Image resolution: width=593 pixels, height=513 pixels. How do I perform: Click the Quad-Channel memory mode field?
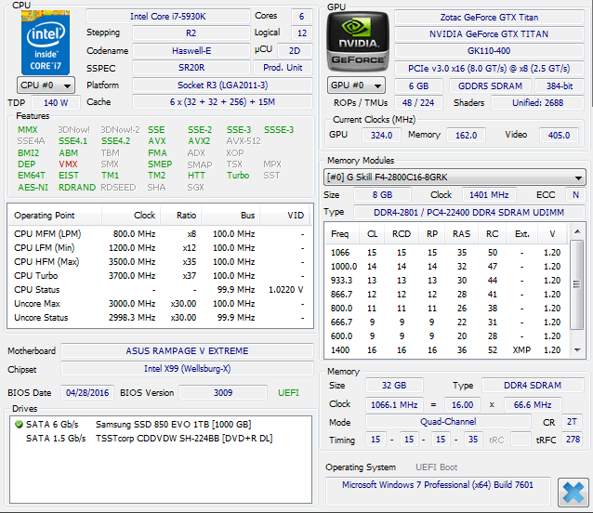[x=448, y=422]
